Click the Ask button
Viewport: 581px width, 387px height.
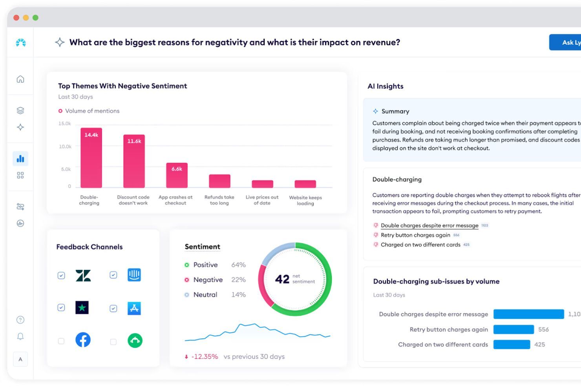[565, 42]
